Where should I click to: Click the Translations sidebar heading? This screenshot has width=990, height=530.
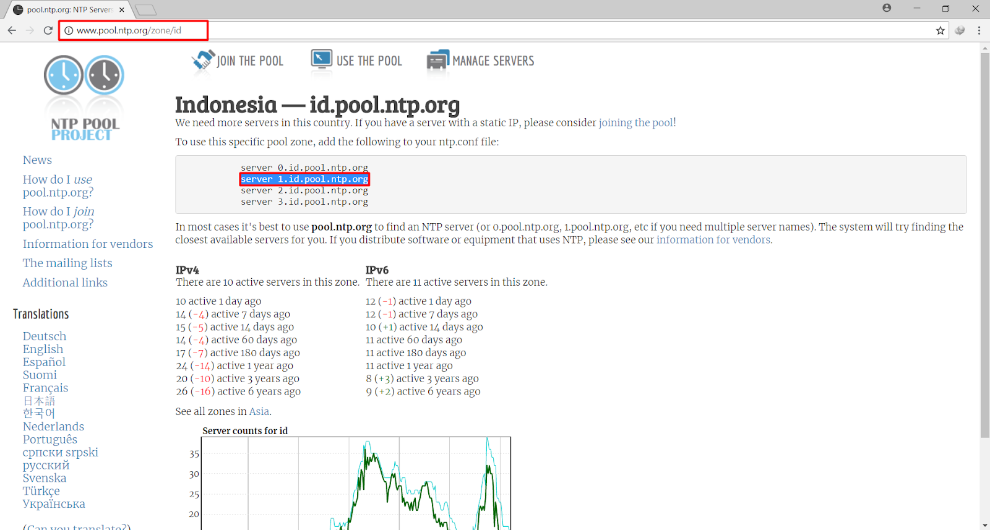coord(41,314)
